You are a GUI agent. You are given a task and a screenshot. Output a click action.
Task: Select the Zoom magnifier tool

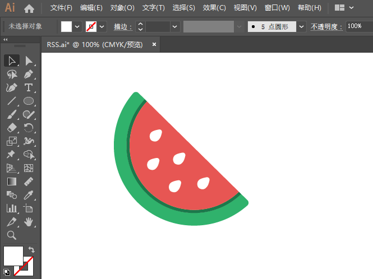pyautogui.click(x=11, y=235)
